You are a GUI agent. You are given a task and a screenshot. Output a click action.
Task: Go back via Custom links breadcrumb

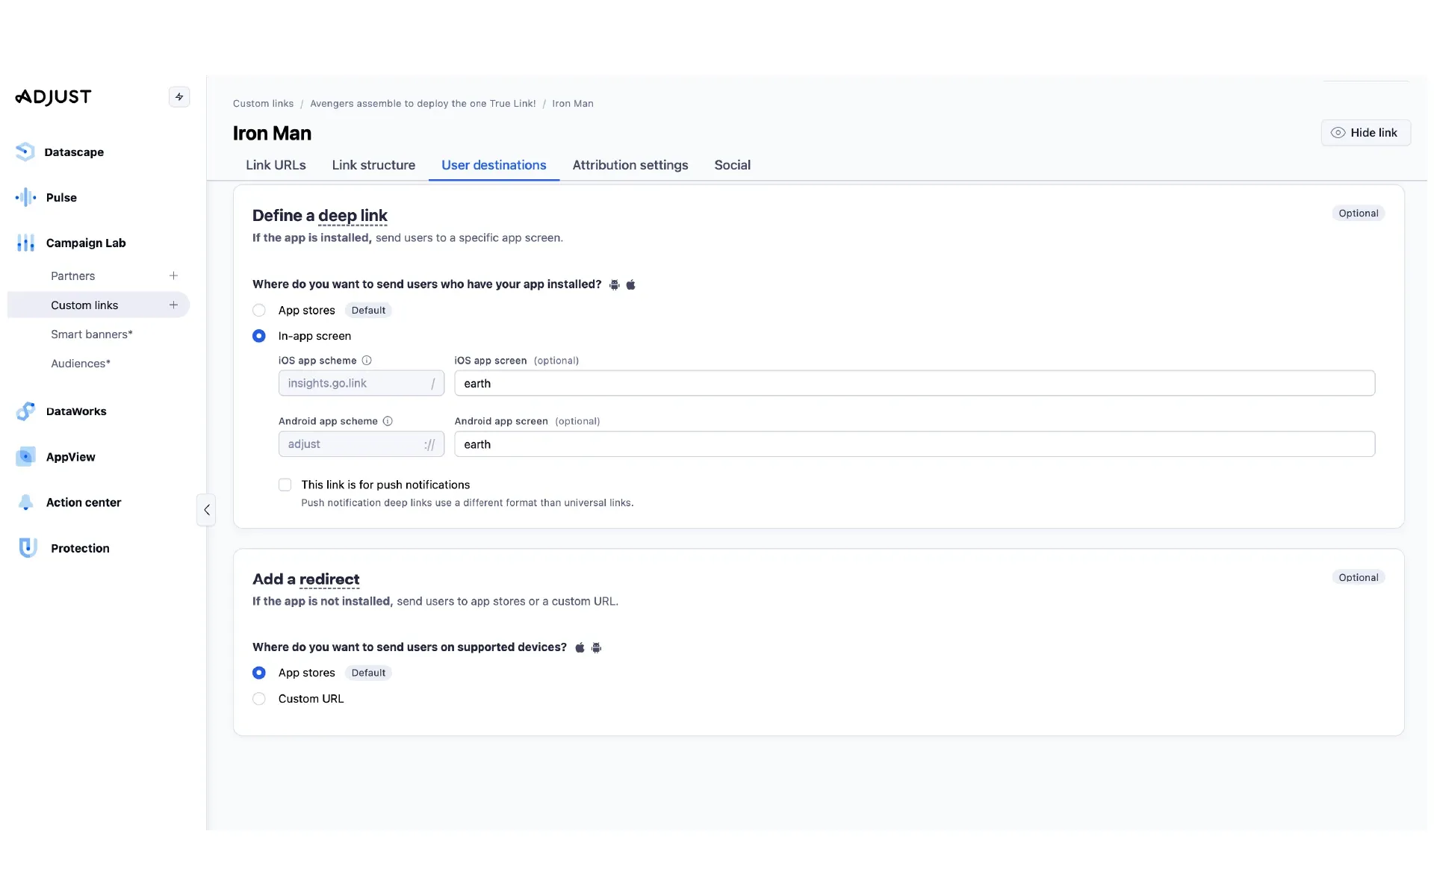pos(262,103)
